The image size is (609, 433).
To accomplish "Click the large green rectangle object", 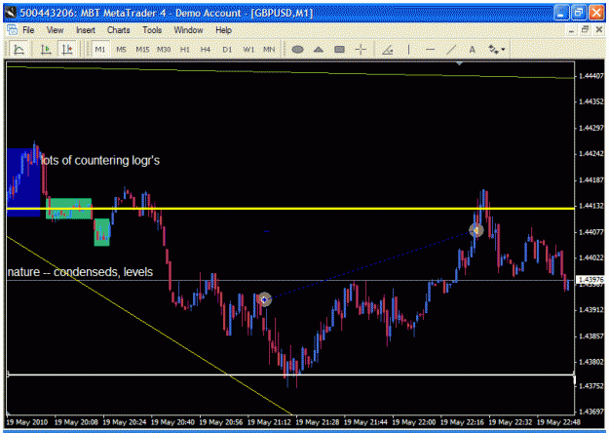I will pos(69,209).
